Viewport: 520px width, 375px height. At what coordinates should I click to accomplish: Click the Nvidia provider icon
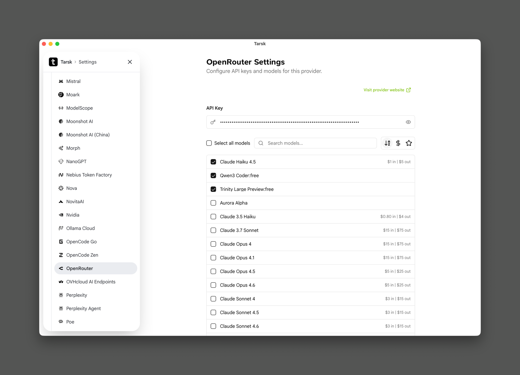[61, 215]
